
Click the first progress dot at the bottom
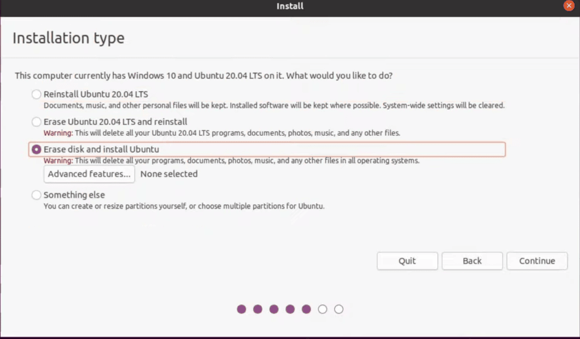coord(241,309)
